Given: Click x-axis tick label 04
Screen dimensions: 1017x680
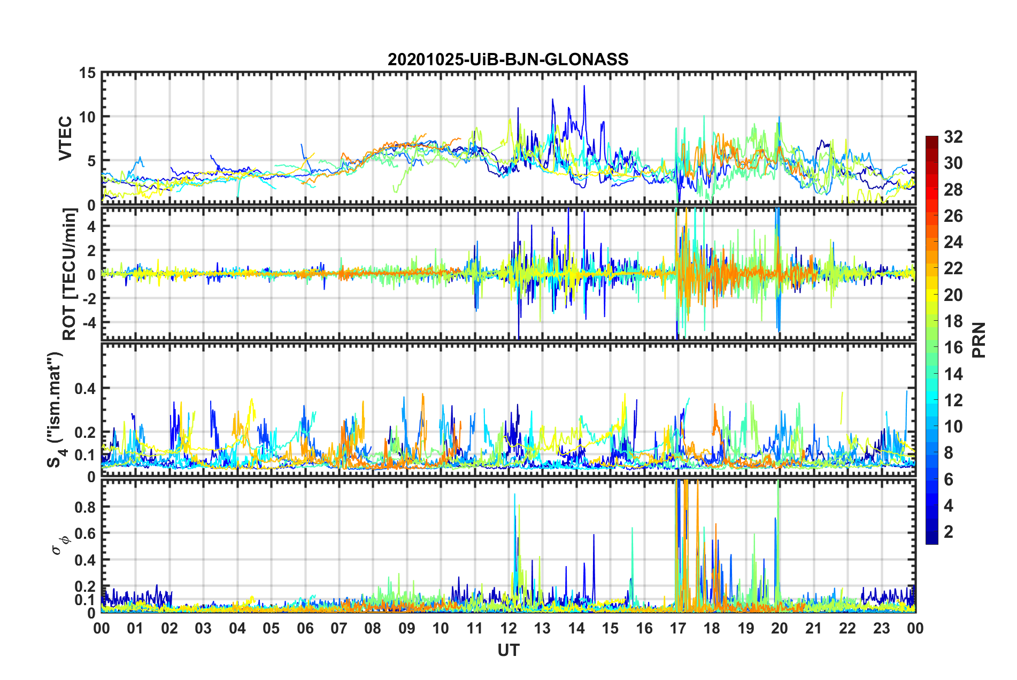Looking at the screenshot, I should (237, 628).
